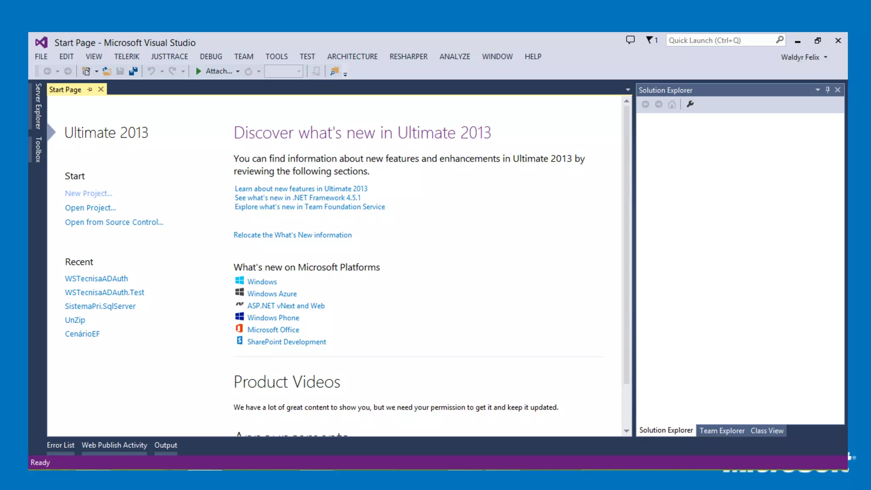The image size is (871, 490).
Task: Click the Open File folder icon
Action: point(107,71)
